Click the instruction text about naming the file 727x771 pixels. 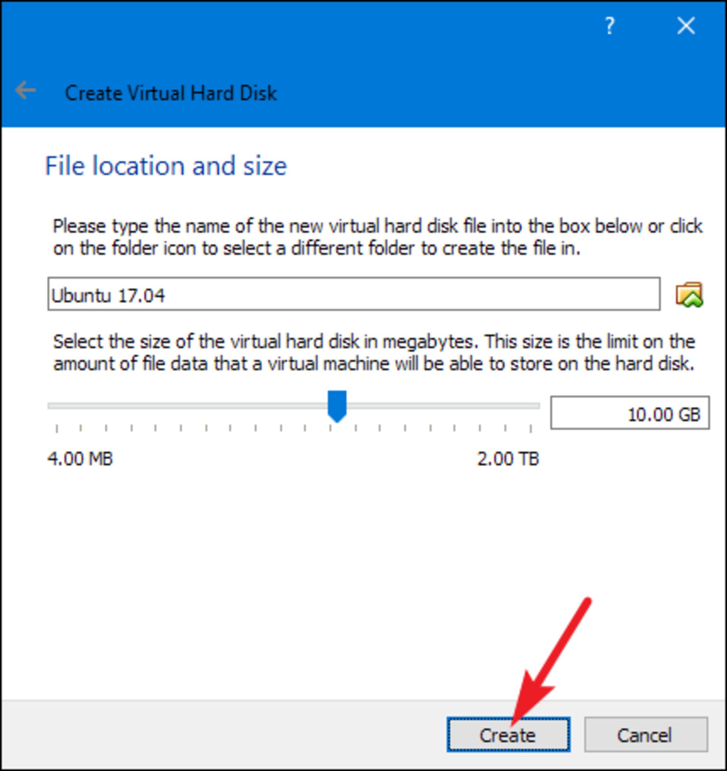378,237
